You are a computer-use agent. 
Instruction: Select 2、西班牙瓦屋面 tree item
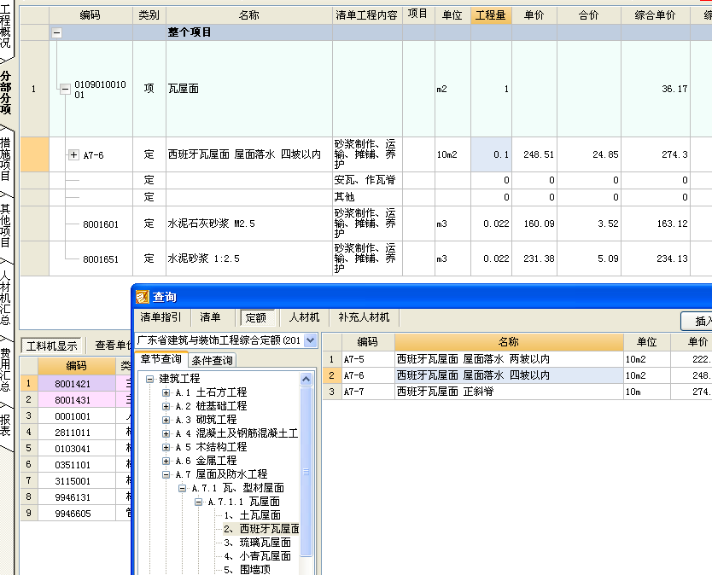pyautogui.click(x=261, y=529)
